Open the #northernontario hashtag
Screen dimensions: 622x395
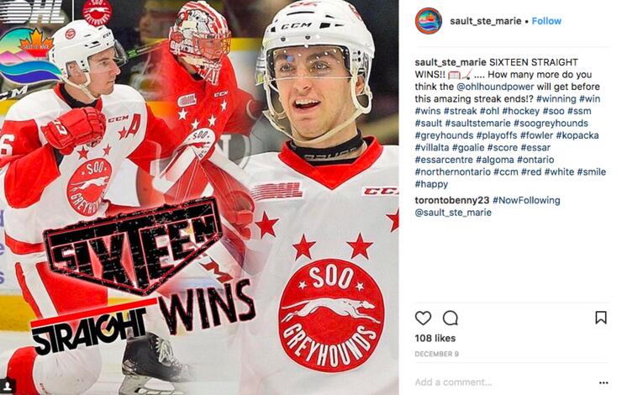pyautogui.click(x=452, y=172)
